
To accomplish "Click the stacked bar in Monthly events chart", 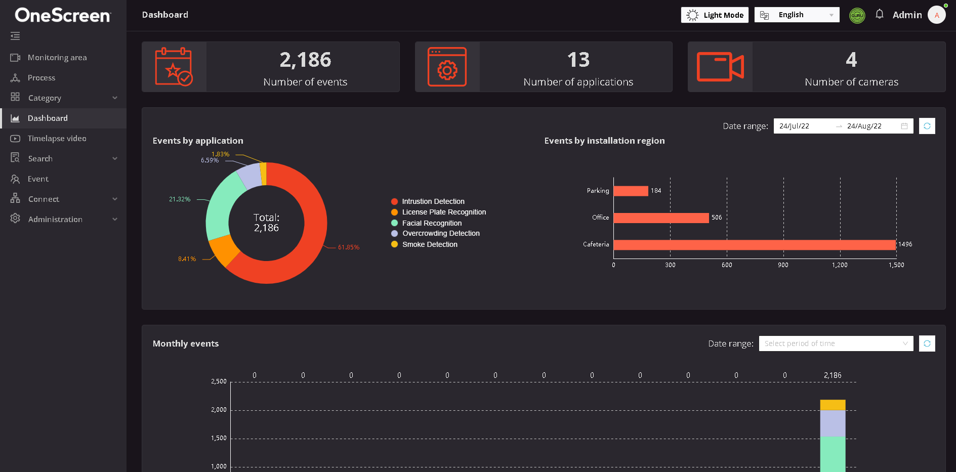I will (833, 436).
